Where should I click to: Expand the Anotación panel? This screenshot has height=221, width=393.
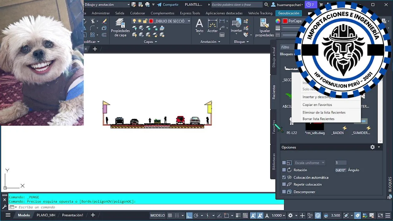[x=210, y=42]
